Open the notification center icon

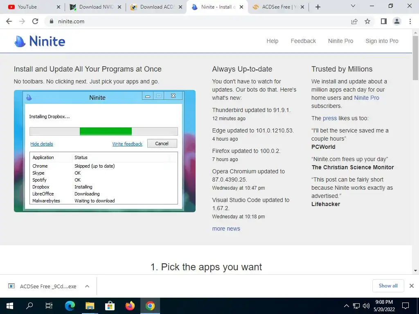point(405,306)
